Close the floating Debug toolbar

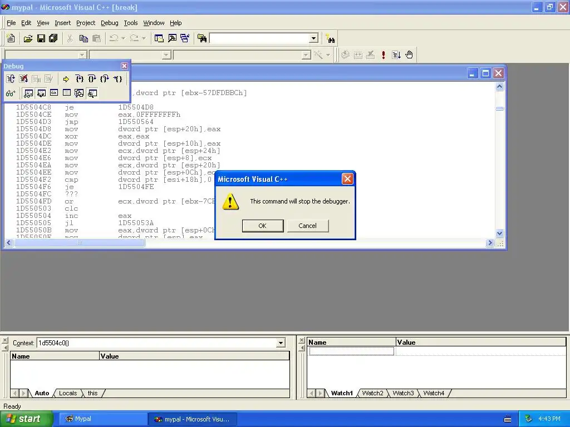(x=124, y=66)
